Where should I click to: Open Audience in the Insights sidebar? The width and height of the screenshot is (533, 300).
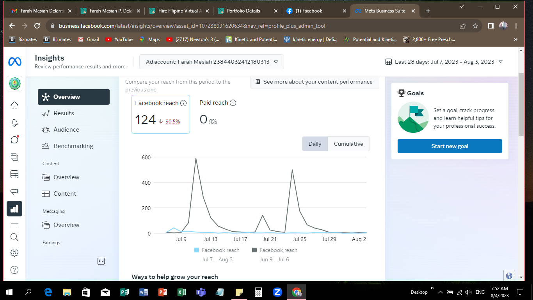click(74, 130)
